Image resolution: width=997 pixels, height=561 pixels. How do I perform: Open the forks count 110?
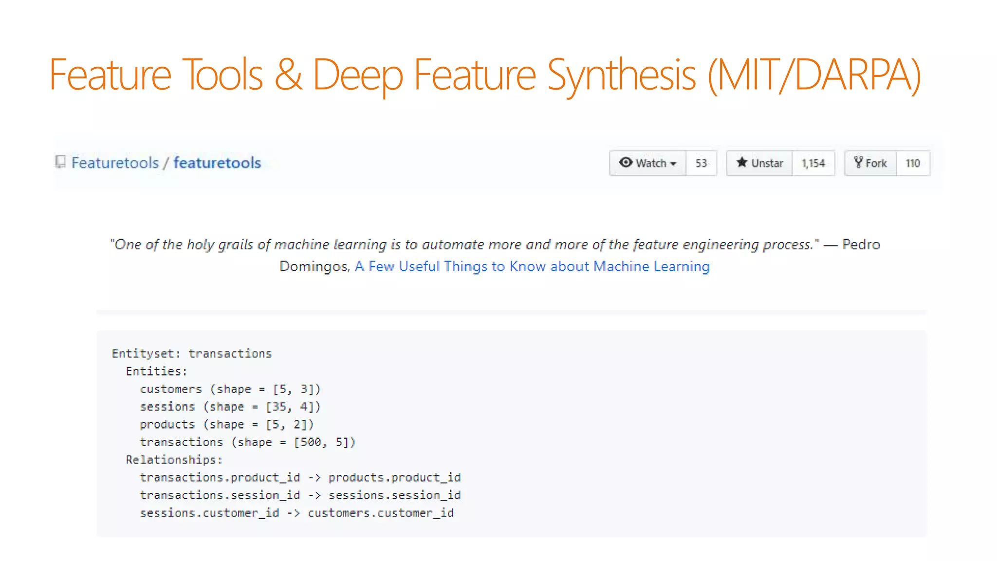(912, 163)
